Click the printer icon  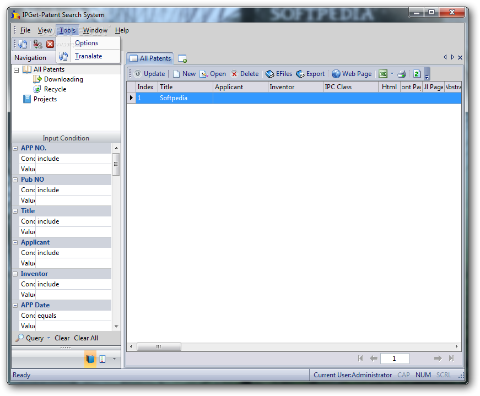tap(402, 74)
